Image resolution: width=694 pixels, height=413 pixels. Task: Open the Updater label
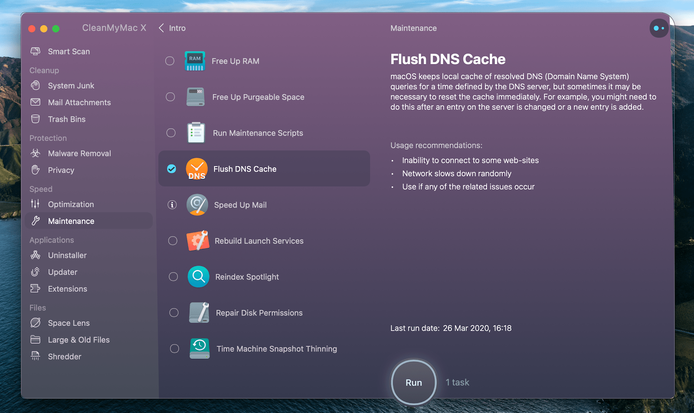pyautogui.click(x=63, y=272)
